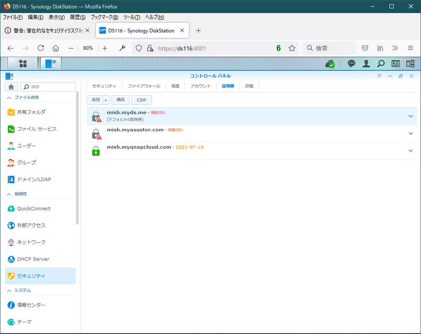Close the DS116 browser tab

point(182,31)
